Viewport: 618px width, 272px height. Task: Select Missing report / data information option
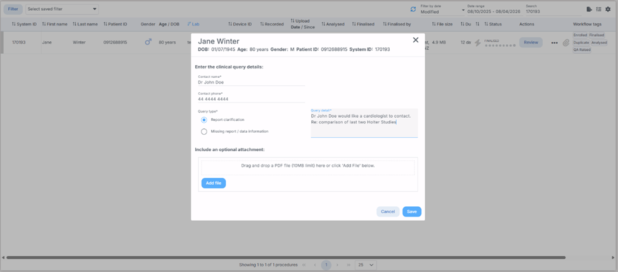[x=204, y=132]
